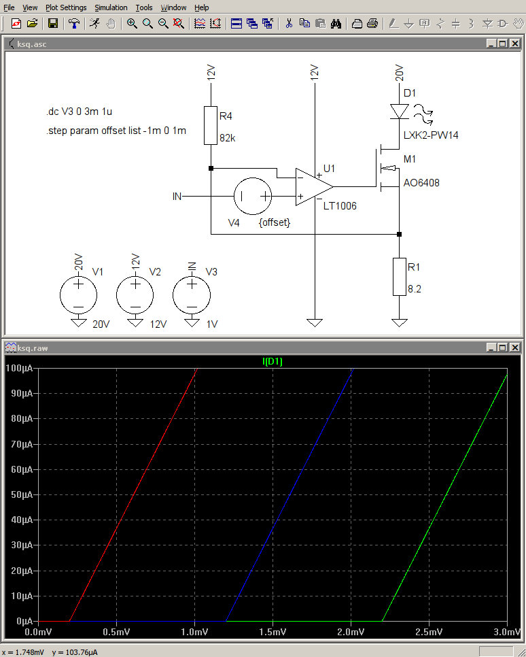Select the capacitor placement tool
Viewport: 526px width, 657px height.
[x=456, y=23]
